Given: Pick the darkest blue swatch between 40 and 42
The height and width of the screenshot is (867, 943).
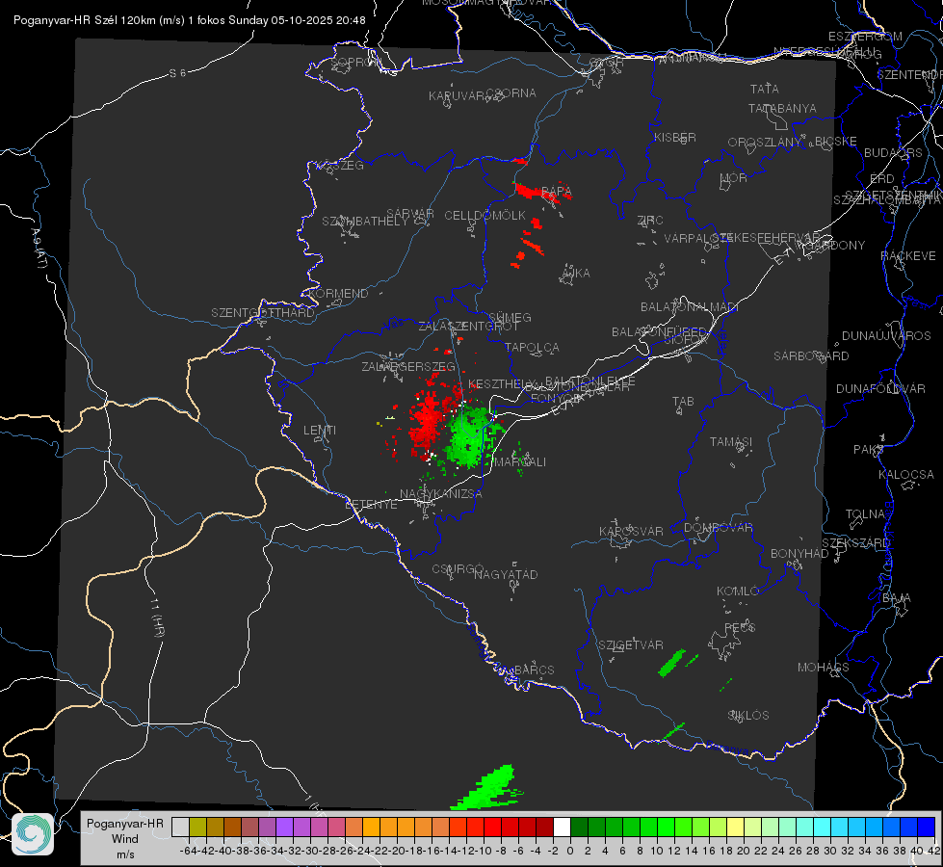Looking at the screenshot, I should [927, 827].
